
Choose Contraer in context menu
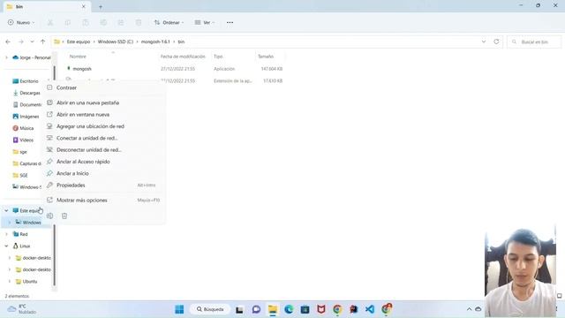coord(104,87)
